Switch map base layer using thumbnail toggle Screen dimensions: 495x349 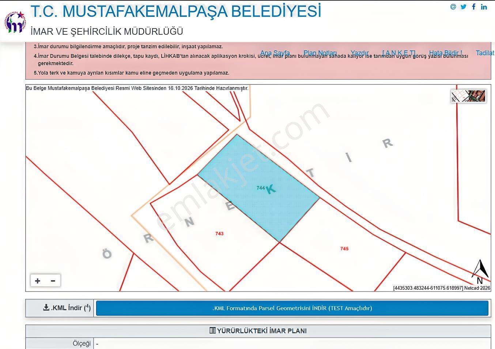click(x=469, y=96)
